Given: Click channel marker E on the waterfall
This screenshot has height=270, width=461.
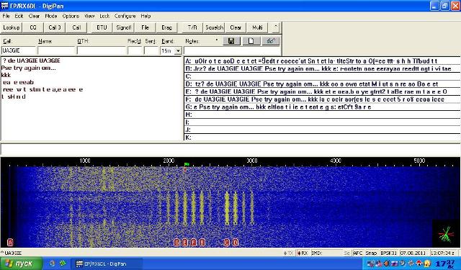Looking at the screenshot, I should (185, 243).
